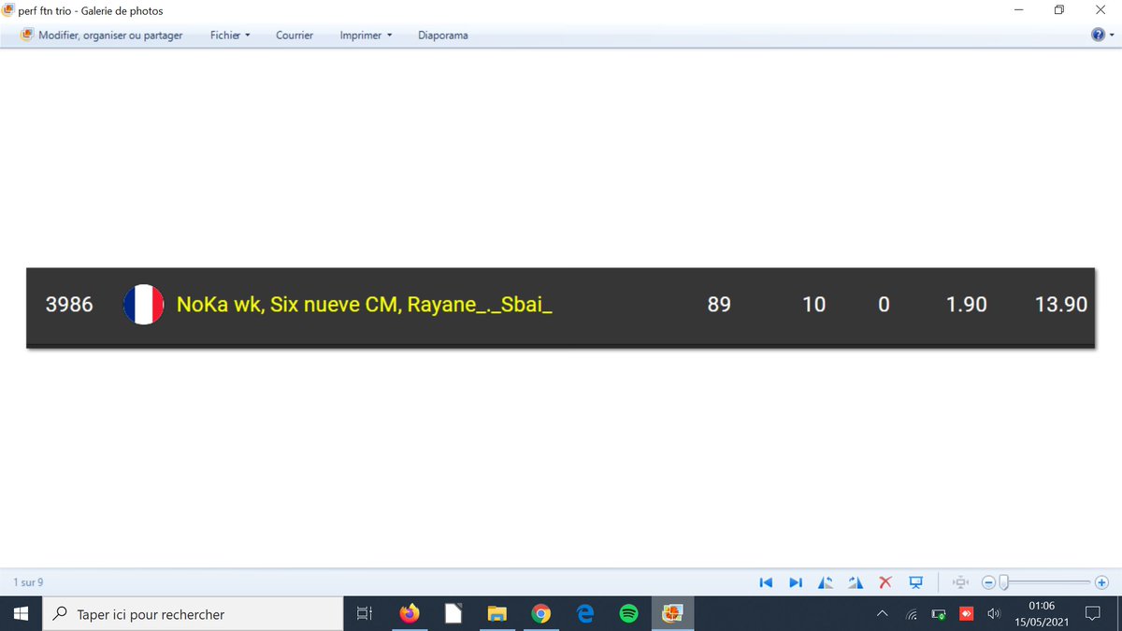Open Firefox from the taskbar
This screenshot has height=631, width=1122.
tap(409, 613)
